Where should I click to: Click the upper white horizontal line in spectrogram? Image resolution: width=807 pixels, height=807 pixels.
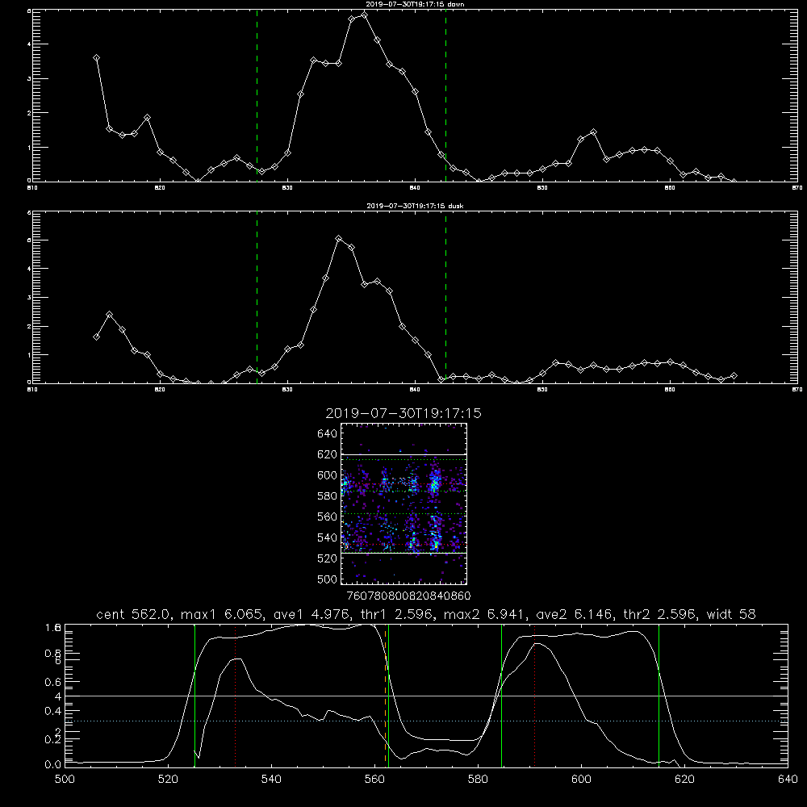pyautogui.click(x=403, y=454)
